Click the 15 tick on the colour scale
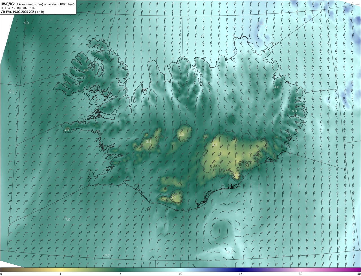 click(x=241, y=274)
